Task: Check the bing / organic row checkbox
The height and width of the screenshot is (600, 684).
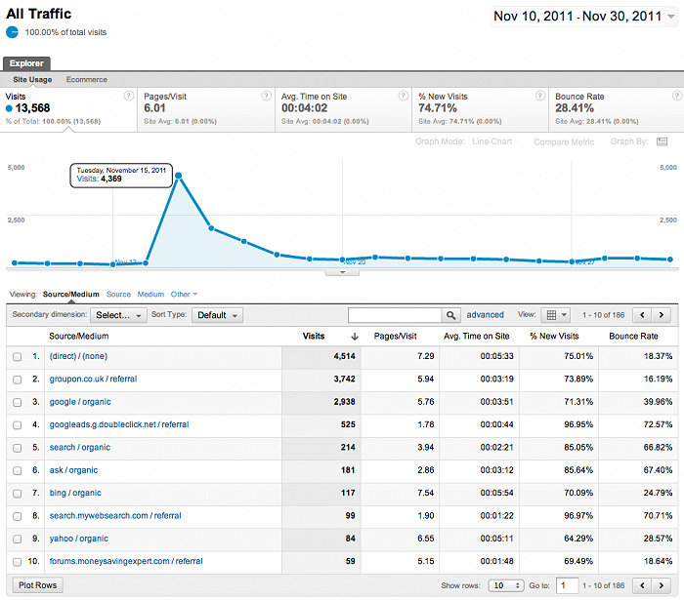Action: (x=17, y=494)
